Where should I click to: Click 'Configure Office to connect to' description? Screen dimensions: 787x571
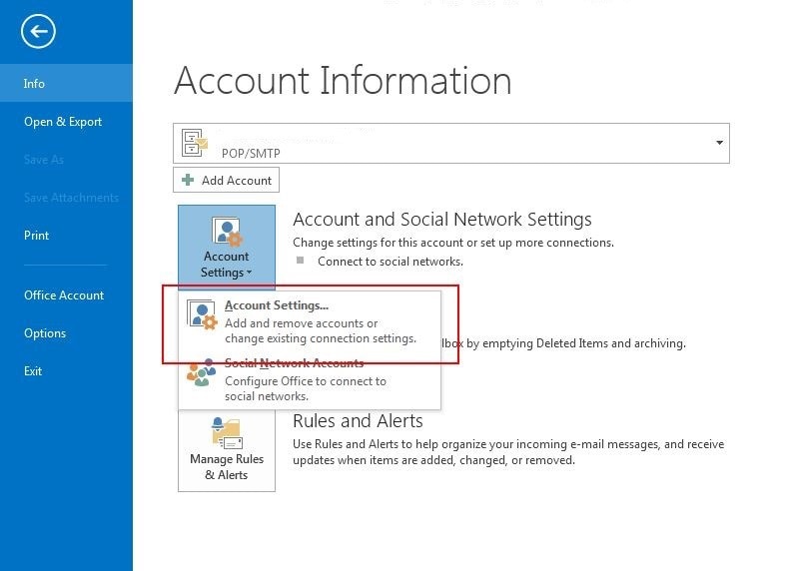click(x=306, y=381)
